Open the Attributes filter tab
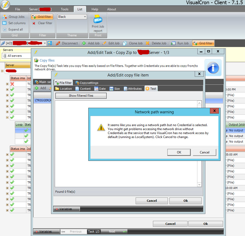The width and height of the screenshot is (245, 236). pyautogui.click(x=133, y=89)
